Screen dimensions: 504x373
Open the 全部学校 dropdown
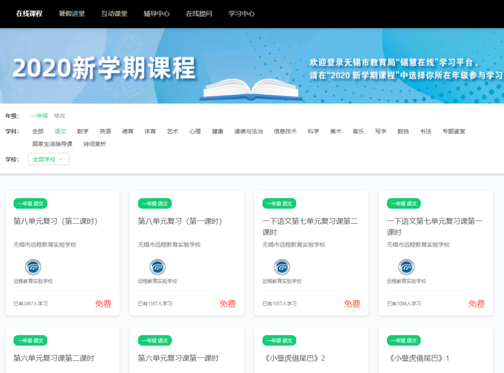[x=49, y=159]
